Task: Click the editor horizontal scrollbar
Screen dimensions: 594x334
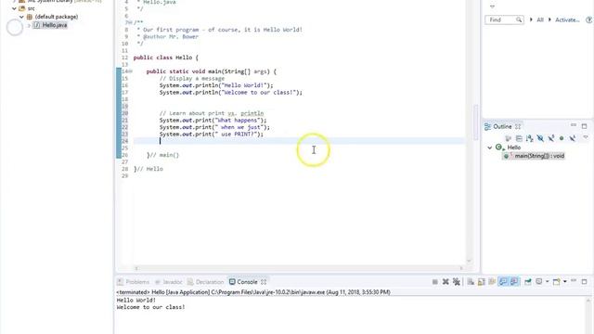Action: point(299,268)
